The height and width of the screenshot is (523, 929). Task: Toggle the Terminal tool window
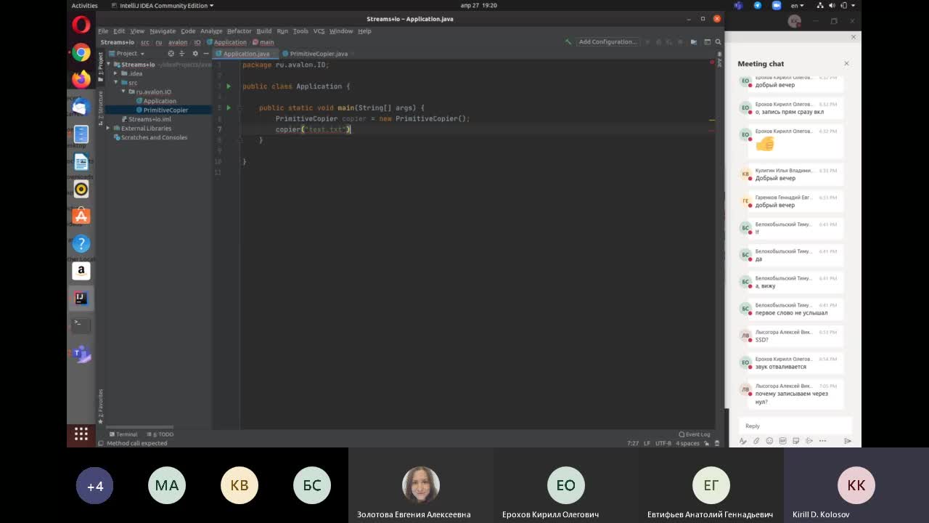pyautogui.click(x=123, y=434)
